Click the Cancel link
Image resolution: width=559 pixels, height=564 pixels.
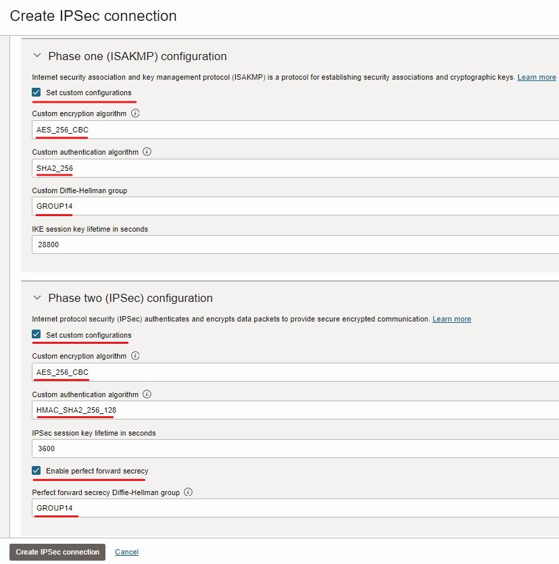(126, 552)
